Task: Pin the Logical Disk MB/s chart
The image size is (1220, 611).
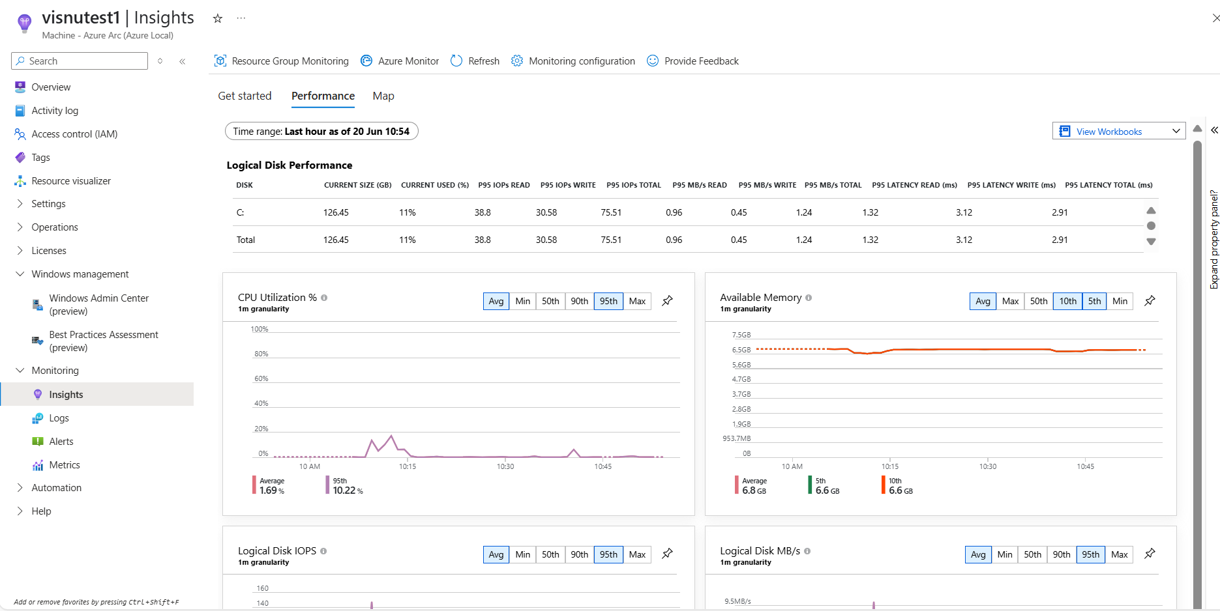Action: (1150, 554)
